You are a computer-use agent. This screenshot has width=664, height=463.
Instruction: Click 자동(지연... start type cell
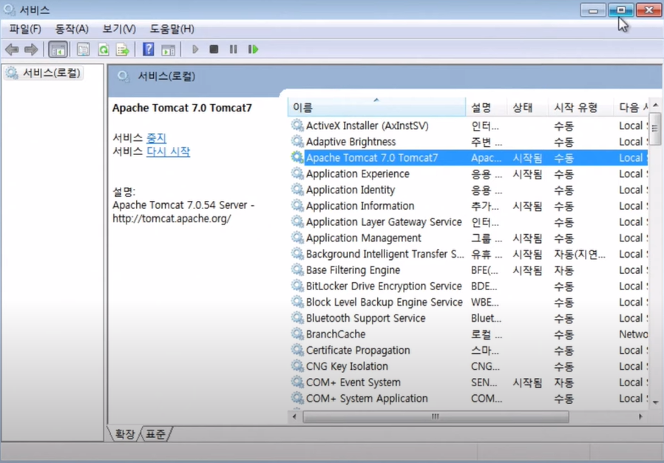[x=580, y=254]
